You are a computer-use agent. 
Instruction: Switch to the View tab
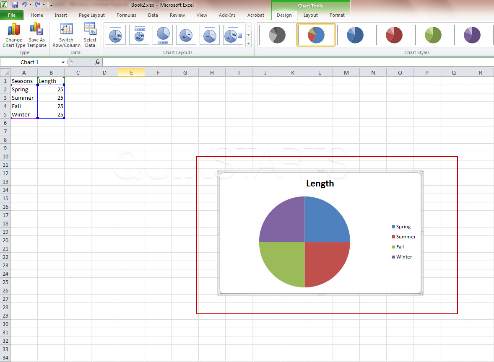pyautogui.click(x=202, y=15)
